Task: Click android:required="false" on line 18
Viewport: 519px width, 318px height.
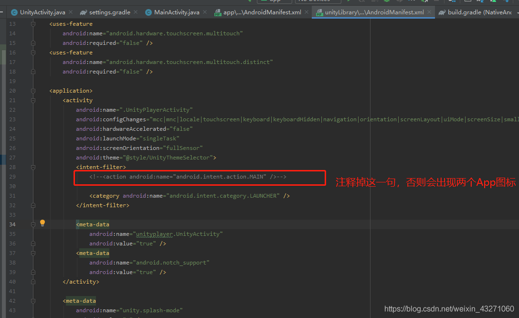Action: tap(103, 72)
